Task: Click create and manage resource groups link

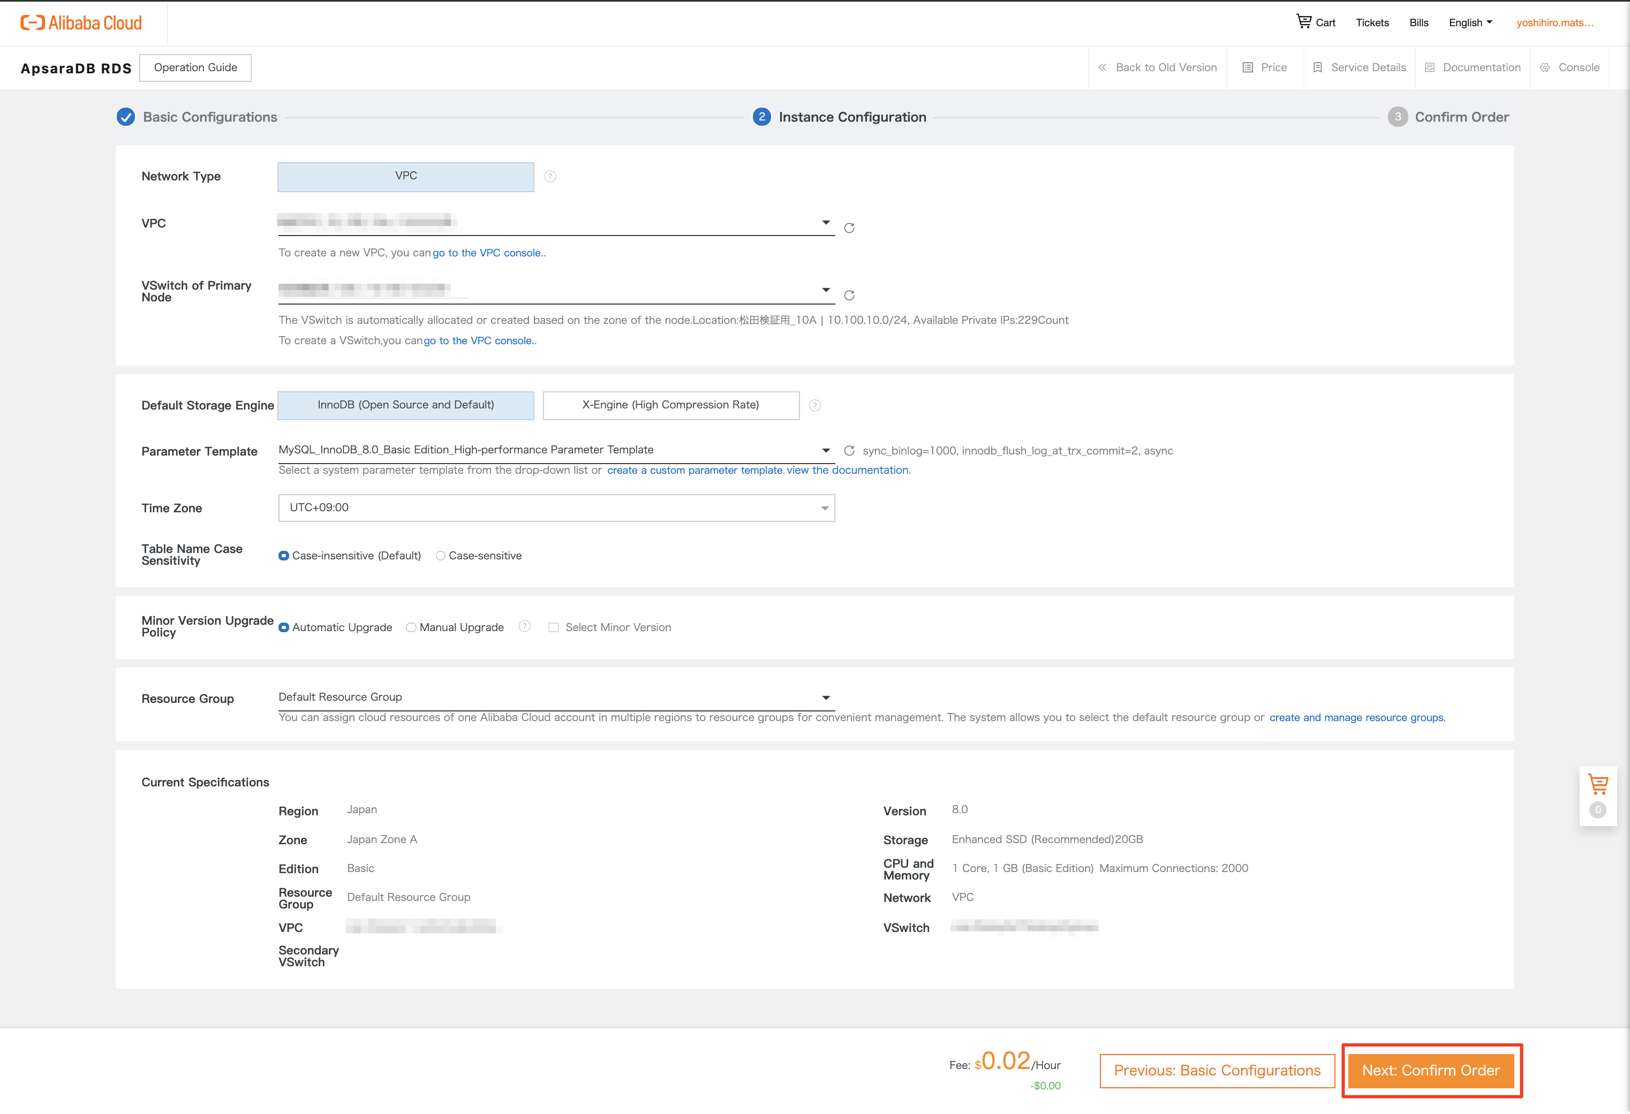Action: pos(1356,718)
